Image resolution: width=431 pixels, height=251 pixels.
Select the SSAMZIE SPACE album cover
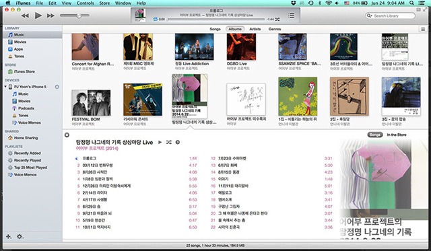click(292, 46)
